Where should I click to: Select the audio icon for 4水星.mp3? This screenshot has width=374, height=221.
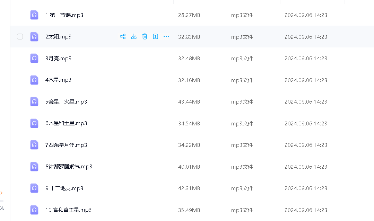pyautogui.click(x=34, y=80)
